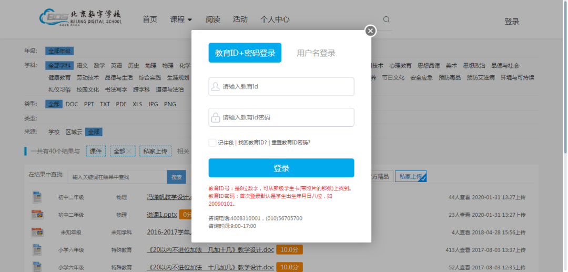The image size is (568, 272).
Task: Open the 说课1.pptx file icon
Action: coord(37,215)
